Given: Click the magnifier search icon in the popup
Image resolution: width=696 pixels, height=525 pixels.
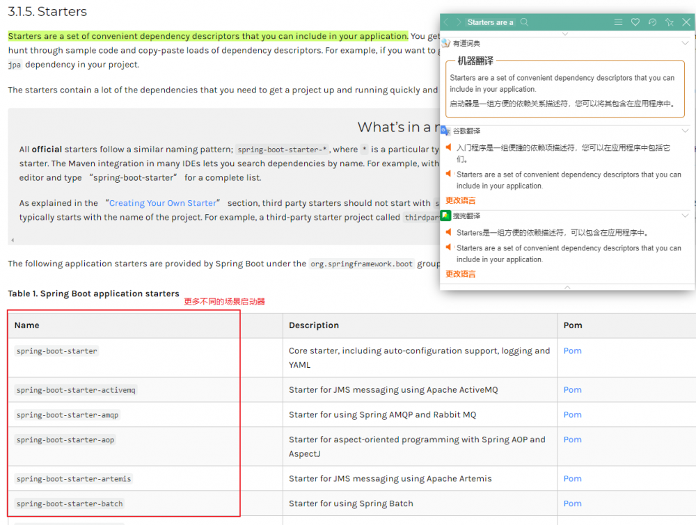Looking at the screenshot, I should 524,22.
